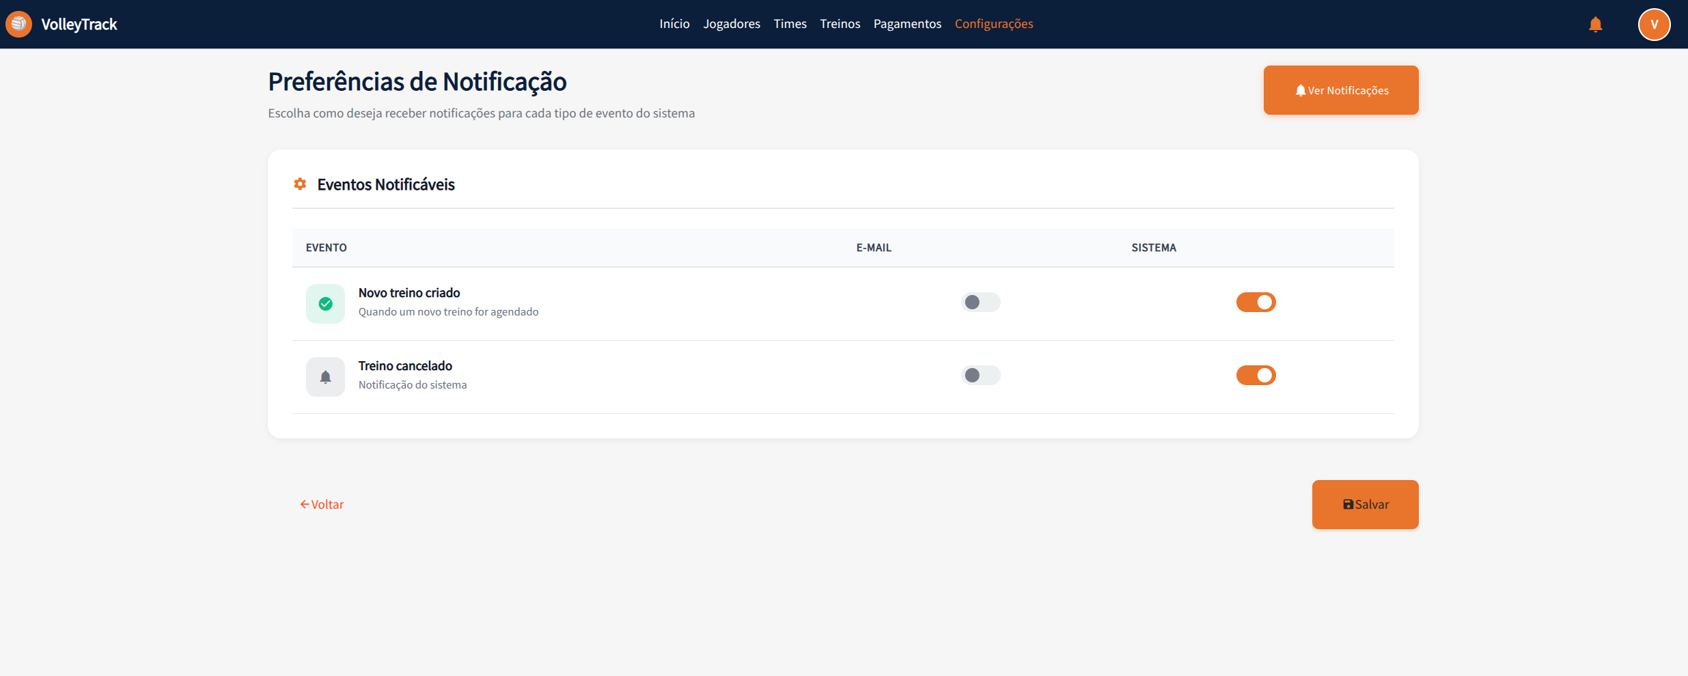The image size is (1688, 676).
Task: Disable system notification for Treino cancelado
Action: pos(1256,376)
